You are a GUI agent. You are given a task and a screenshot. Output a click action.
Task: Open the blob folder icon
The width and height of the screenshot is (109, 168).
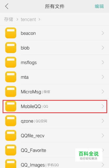pos(11,48)
